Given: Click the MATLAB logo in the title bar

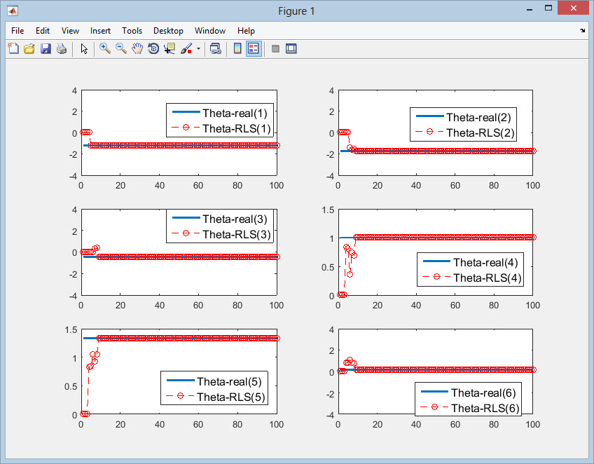Looking at the screenshot, I should (x=13, y=11).
